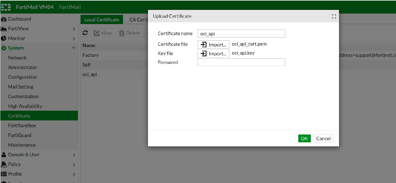
Task: Click the Profile sidebar icon
Action: [3, 174]
